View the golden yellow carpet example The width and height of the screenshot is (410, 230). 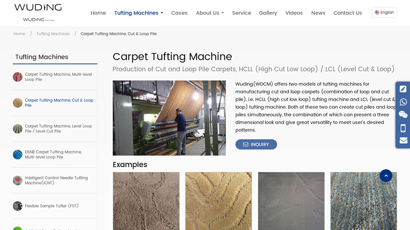tap(219, 201)
